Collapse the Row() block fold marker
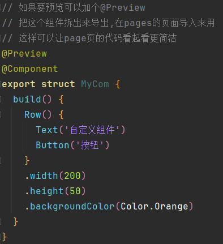This screenshot has height=244, width=223. click(1, 114)
